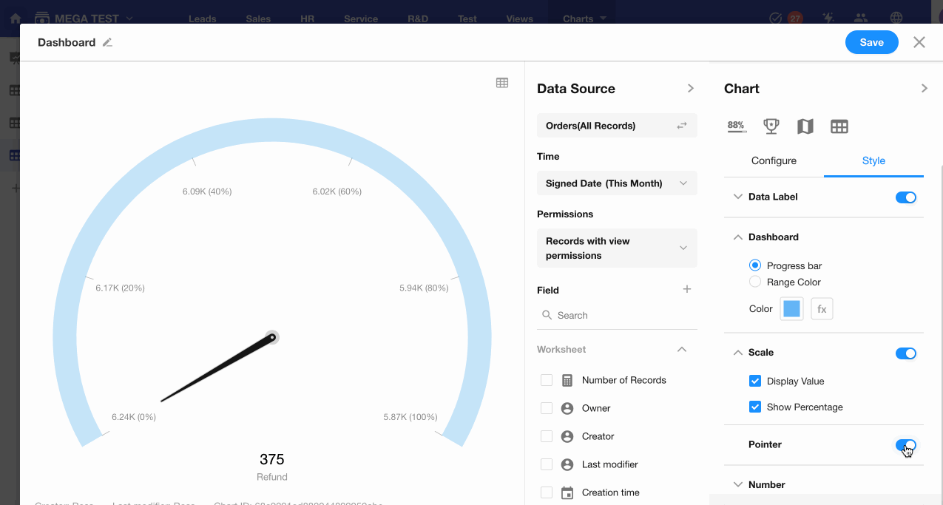Open the fx formula color button

tap(822, 309)
